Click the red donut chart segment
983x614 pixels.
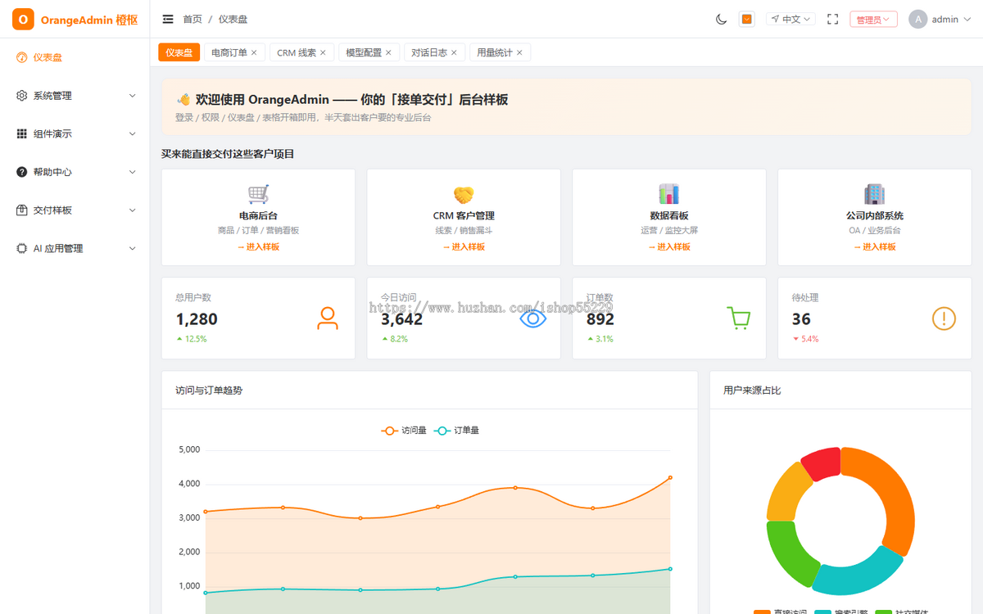tap(822, 463)
